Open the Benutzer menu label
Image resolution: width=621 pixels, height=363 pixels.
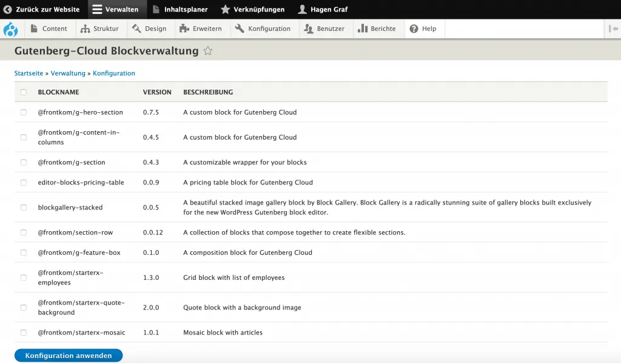pyautogui.click(x=331, y=29)
